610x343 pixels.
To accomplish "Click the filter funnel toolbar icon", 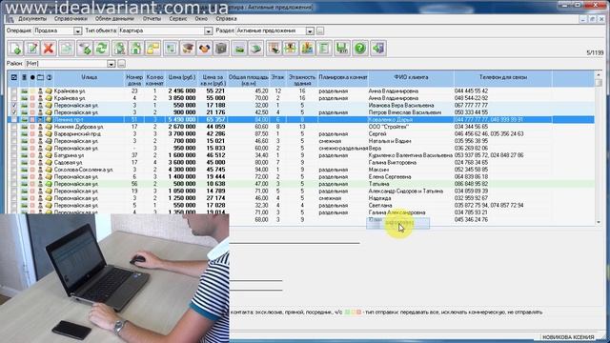I will coord(85,49).
